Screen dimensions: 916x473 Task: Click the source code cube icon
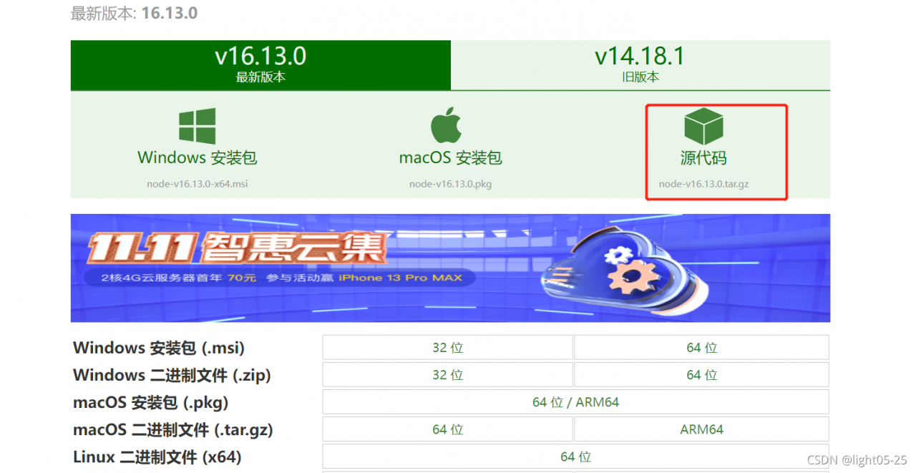pyautogui.click(x=703, y=126)
